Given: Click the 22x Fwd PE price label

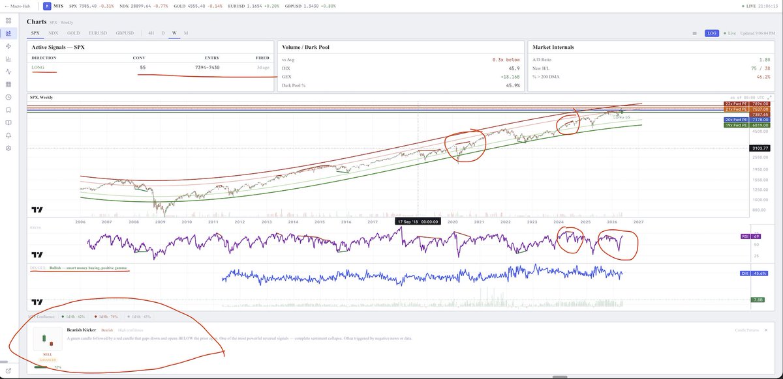Looking at the screenshot, I should [747, 104].
